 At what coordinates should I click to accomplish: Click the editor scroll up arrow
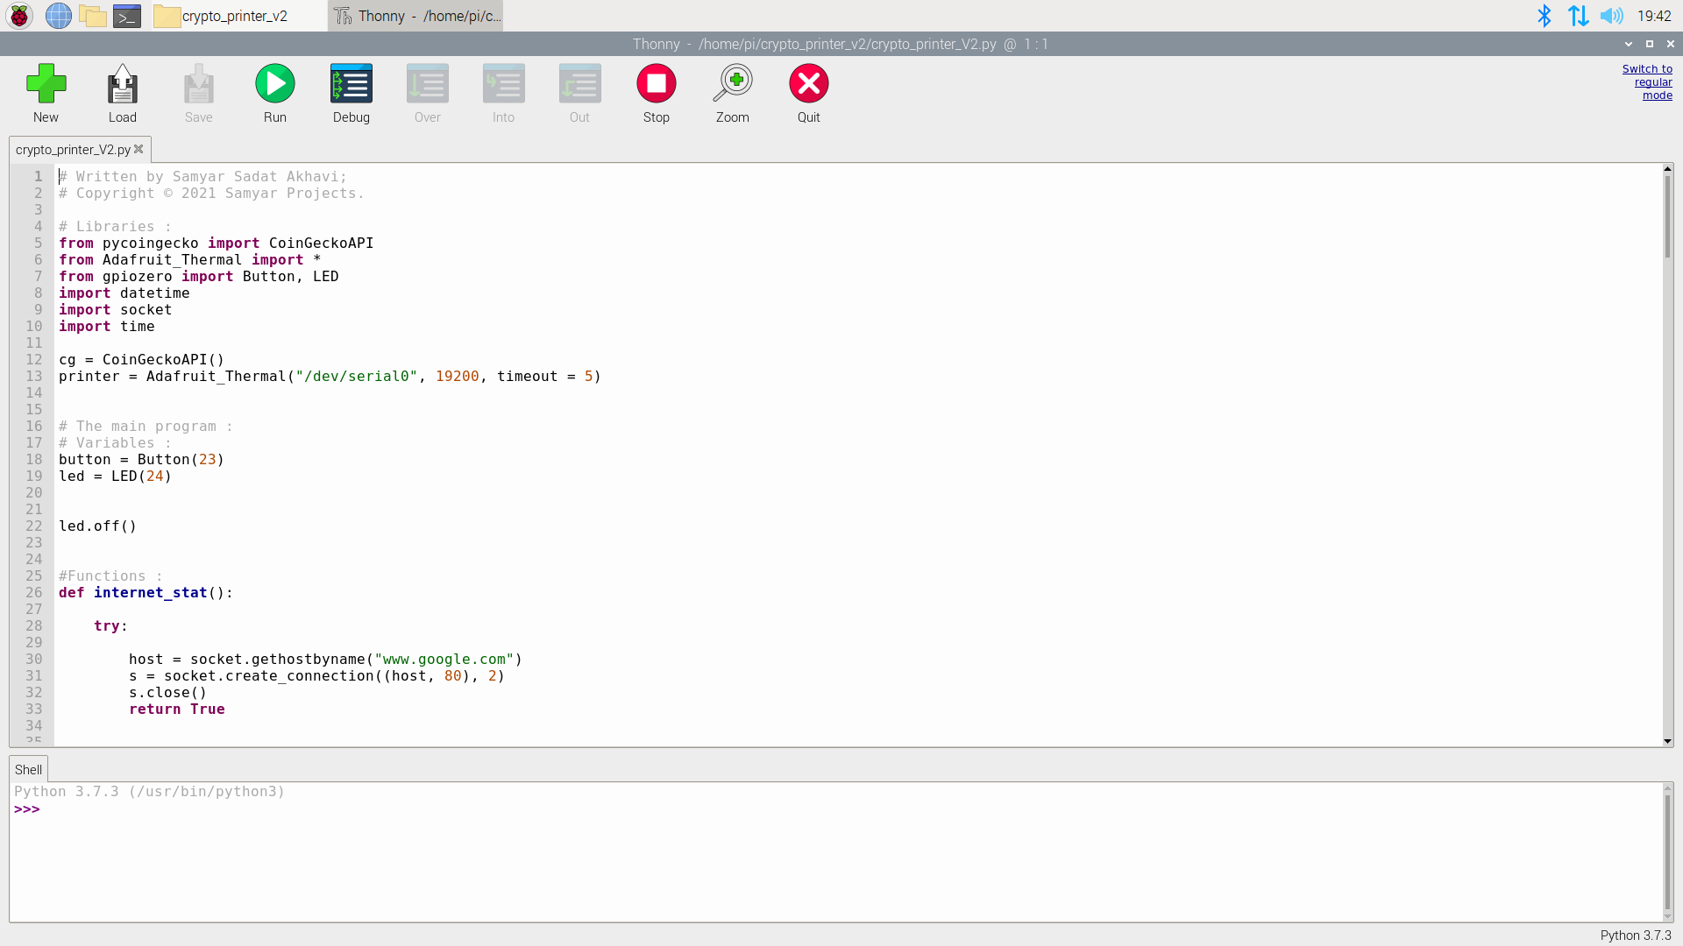click(x=1667, y=168)
